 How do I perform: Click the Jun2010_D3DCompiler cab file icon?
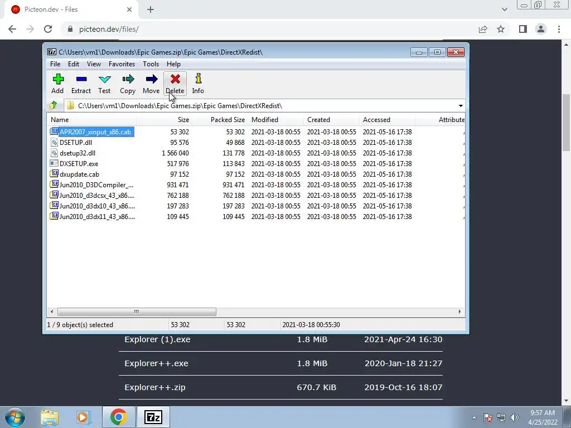[x=54, y=184]
